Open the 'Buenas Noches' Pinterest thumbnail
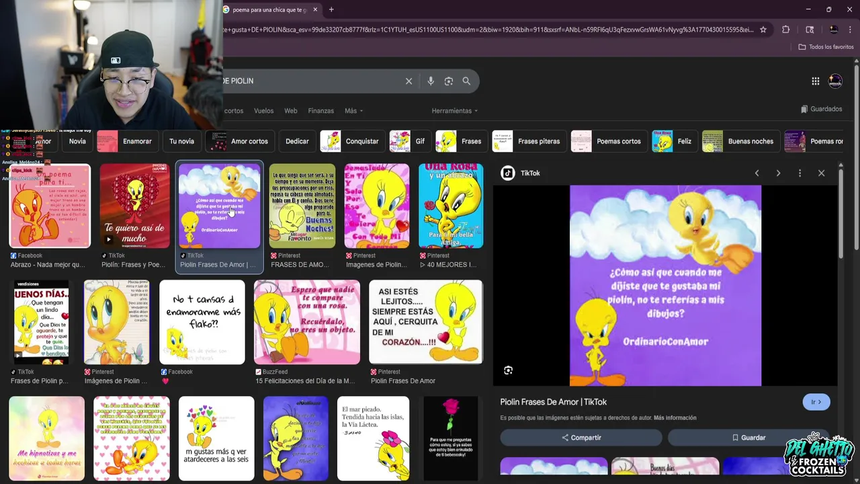 click(302, 206)
